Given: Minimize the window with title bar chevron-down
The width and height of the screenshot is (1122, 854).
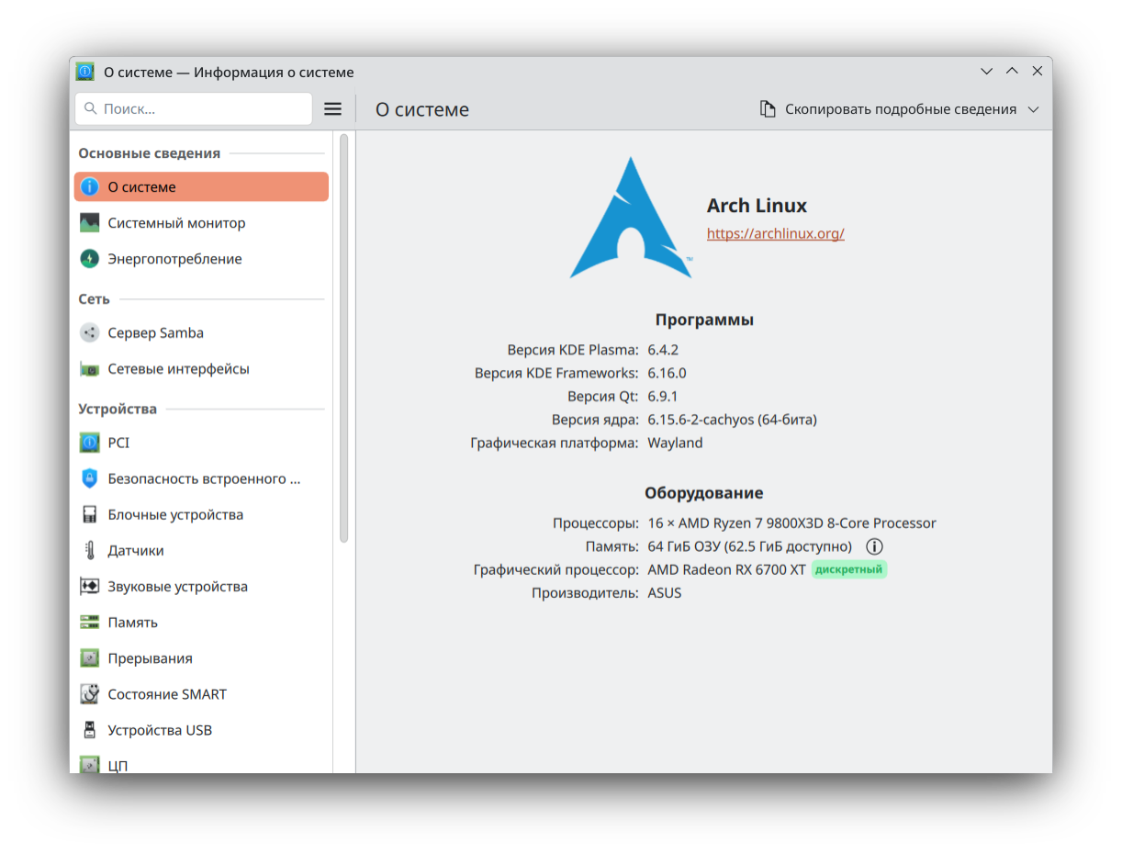Looking at the screenshot, I should (x=987, y=72).
